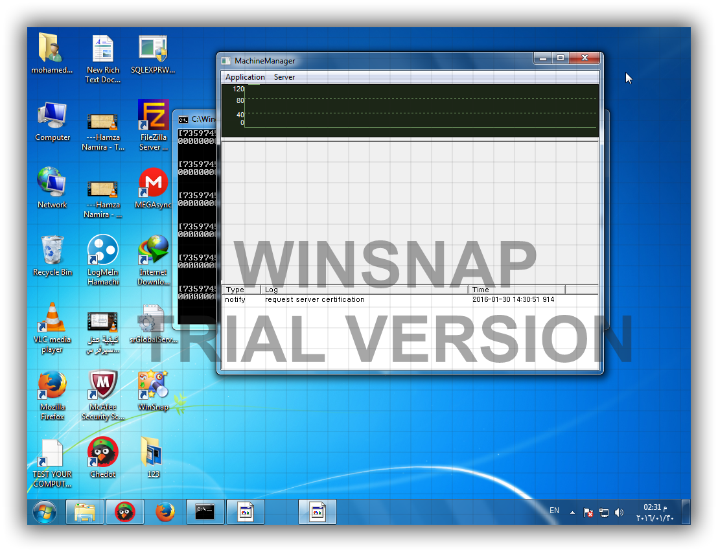Screen dimensions: 718x552
Task: Select the LogMeIn Hamachi shortcut
Action: [x=103, y=260]
